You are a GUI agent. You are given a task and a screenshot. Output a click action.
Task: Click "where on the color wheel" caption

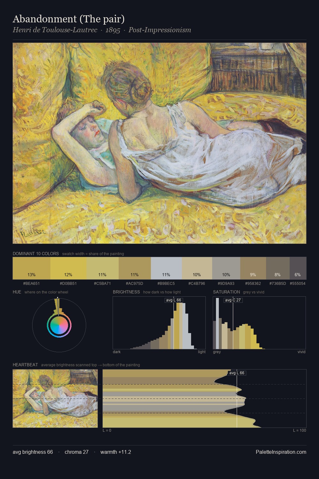coord(46,292)
